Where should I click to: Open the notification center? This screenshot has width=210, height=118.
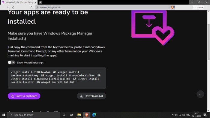pyautogui.click(x=205, y=115)
